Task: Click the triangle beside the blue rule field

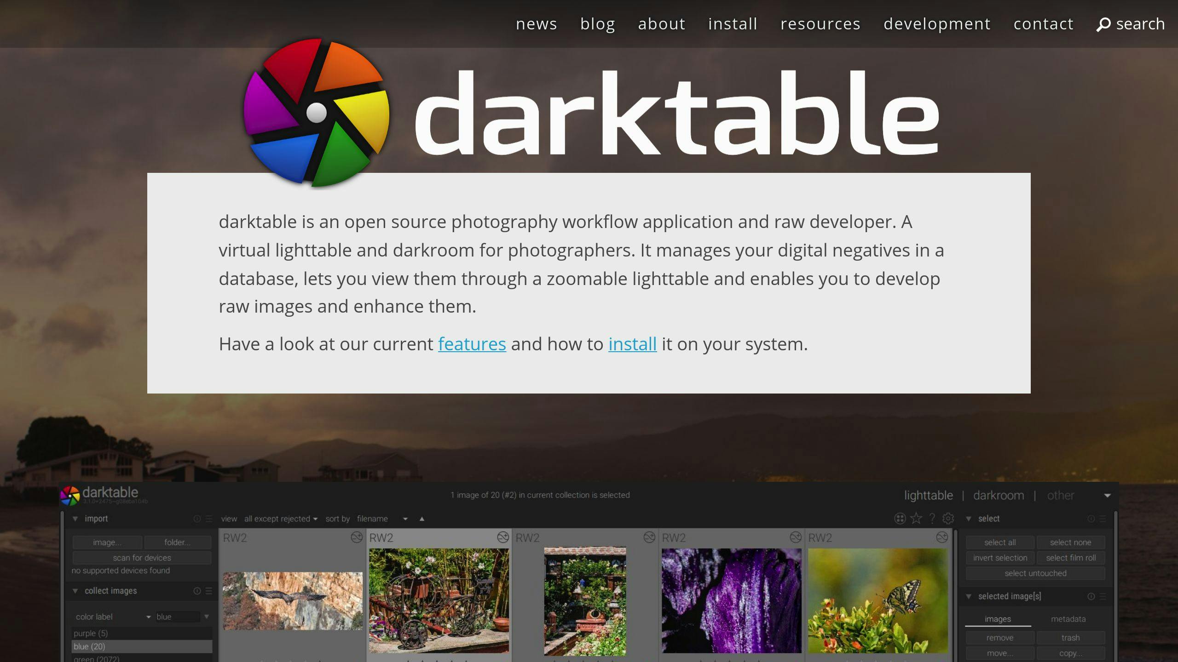Action: 207,616
